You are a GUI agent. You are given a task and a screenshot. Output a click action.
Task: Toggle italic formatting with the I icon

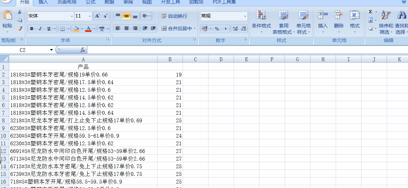[40, 29]
